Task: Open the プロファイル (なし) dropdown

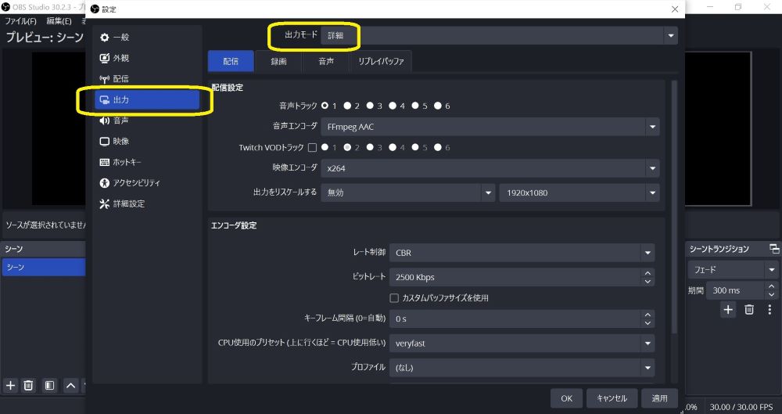Action: (522, 368)
